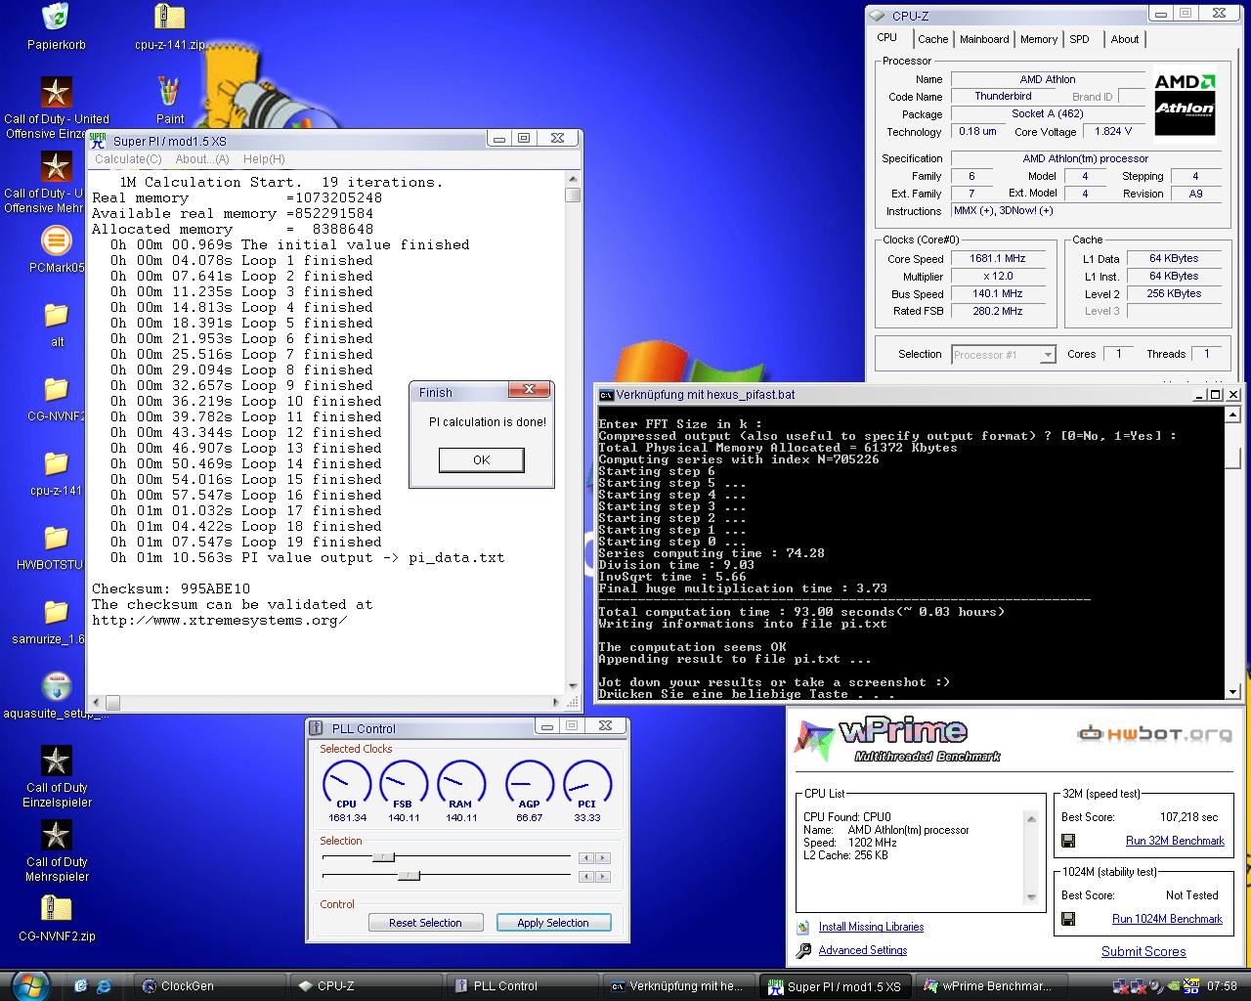Click the taskbar clock showing 07:58
1251x1001 pixels.
click(1222, 985)
